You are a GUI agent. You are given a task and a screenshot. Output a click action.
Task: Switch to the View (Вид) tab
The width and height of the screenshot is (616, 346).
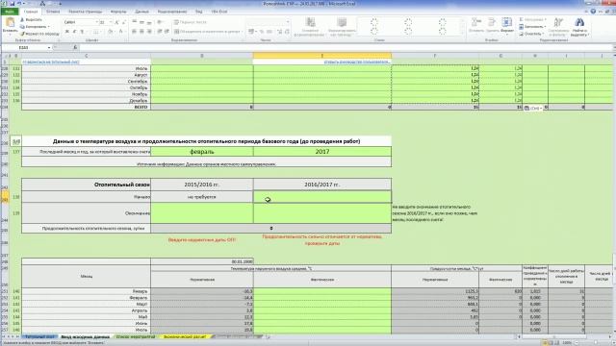point(199,12)
